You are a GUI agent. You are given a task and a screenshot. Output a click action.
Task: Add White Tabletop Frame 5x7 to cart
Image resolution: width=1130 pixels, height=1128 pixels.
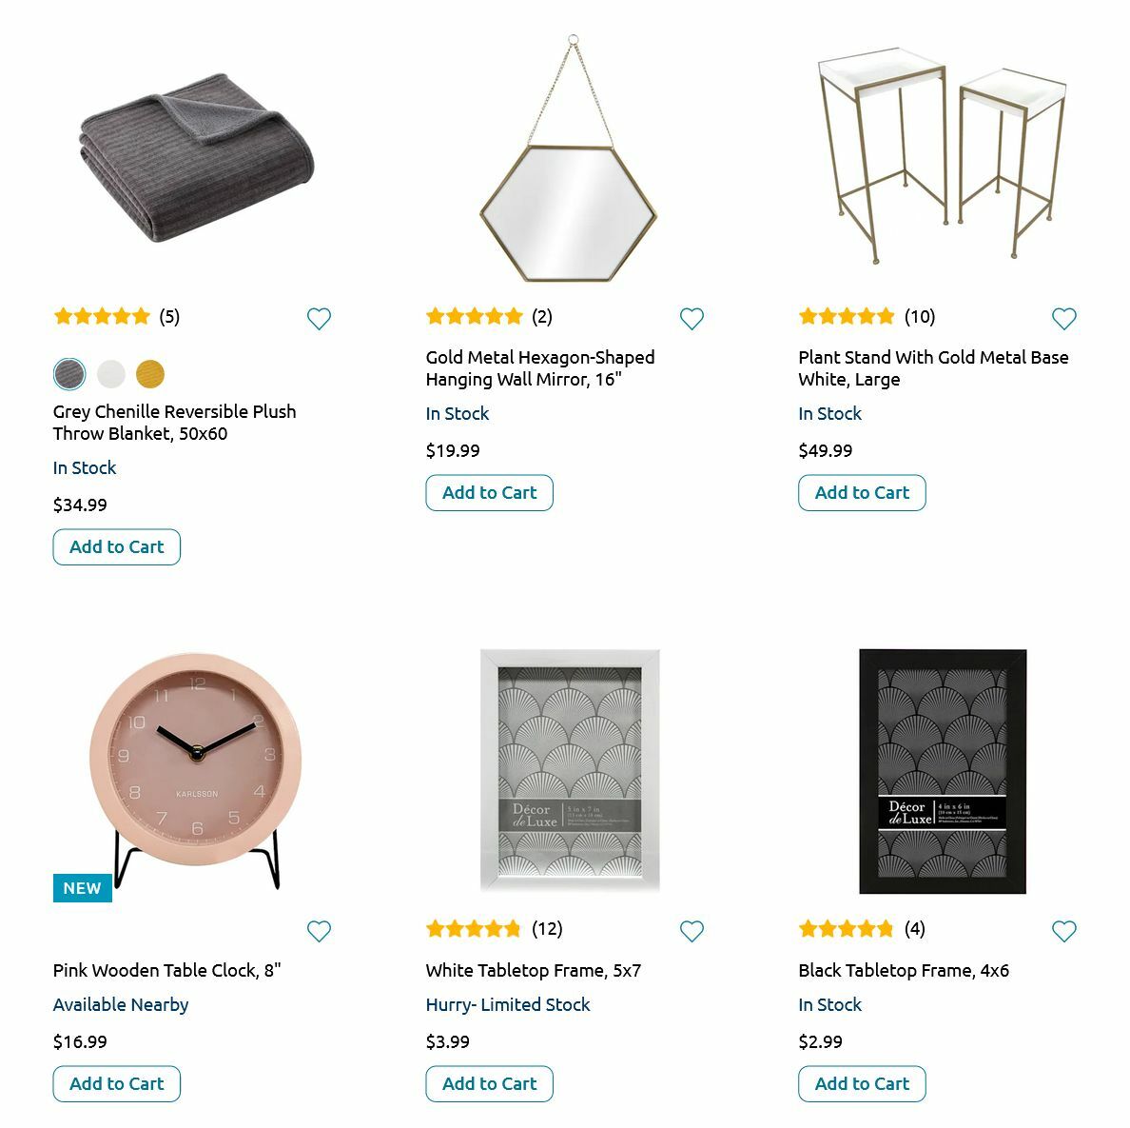coord(489,1084)
